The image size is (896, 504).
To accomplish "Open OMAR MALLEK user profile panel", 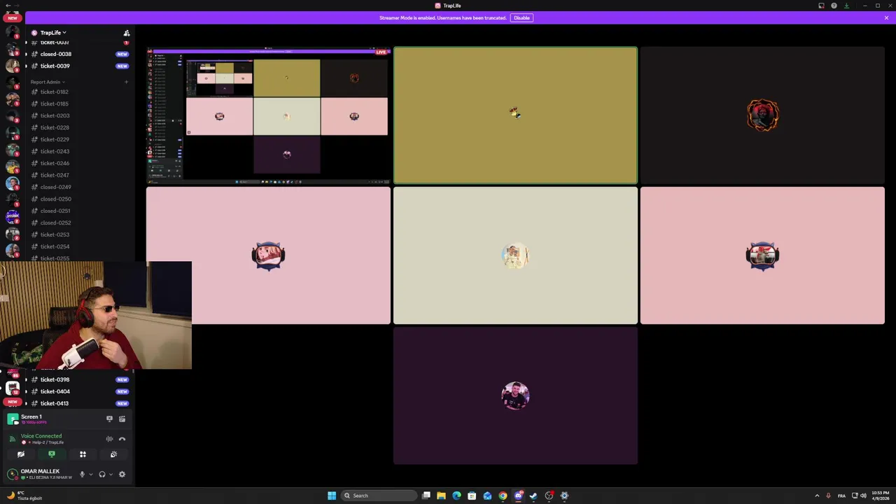I will point(40,474).
